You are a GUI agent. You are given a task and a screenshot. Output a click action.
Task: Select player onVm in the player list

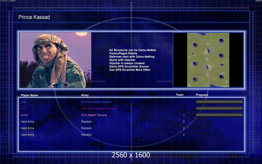click(x=24, y=115)
